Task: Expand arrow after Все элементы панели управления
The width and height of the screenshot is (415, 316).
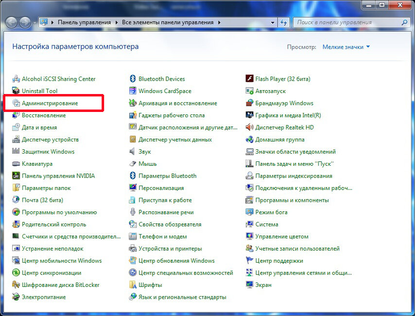Action: tap(220, 22)
